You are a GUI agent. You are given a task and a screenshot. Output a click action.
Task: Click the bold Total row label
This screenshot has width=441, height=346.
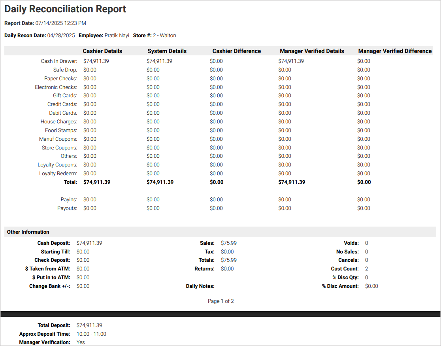click(70, 182)
